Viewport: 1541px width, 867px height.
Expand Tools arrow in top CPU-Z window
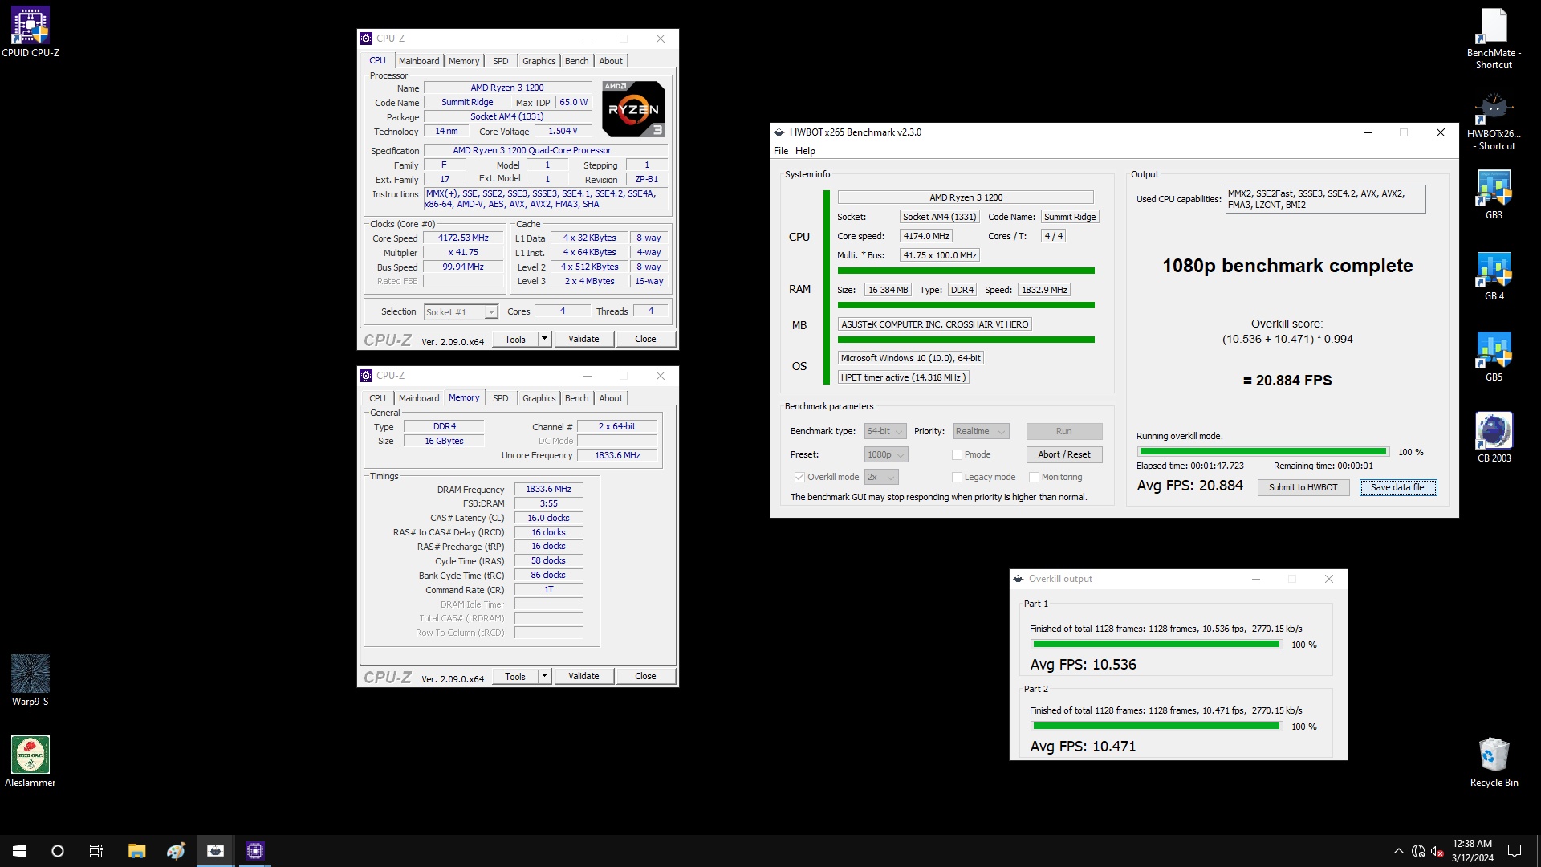click(544, 339)
